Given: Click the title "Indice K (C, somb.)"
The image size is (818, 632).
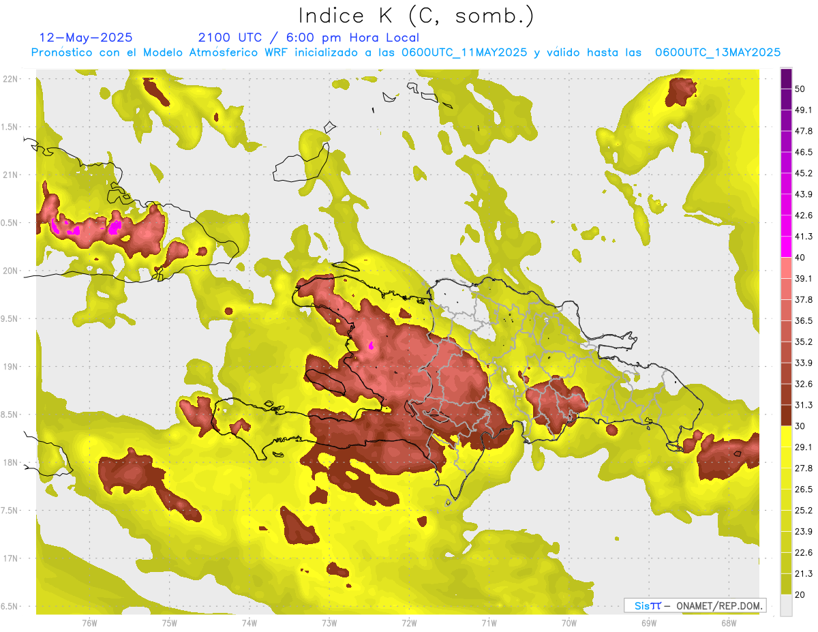Looking at the screenshot, I should click(416, 16).
